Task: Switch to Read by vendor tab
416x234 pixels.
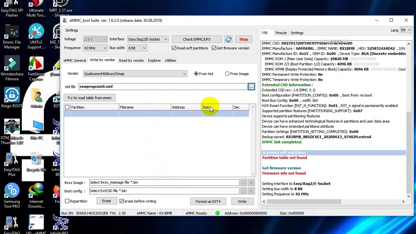Action: point(131,60)
